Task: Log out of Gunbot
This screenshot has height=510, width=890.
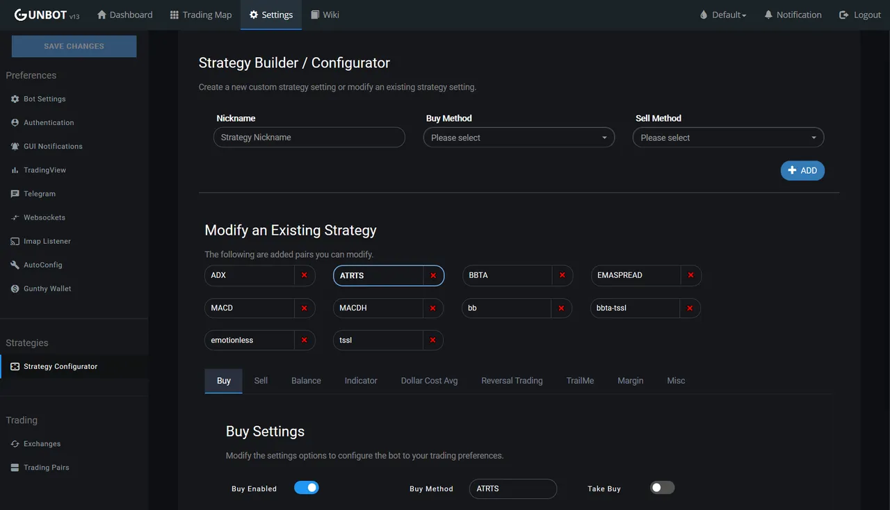Action: click(x=860, y=15)
